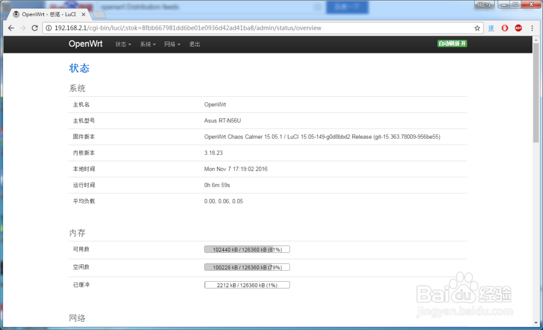Screen dimensions: 543x330
Task: Select the kernel version 3.18.23
Action: (213, 153)
